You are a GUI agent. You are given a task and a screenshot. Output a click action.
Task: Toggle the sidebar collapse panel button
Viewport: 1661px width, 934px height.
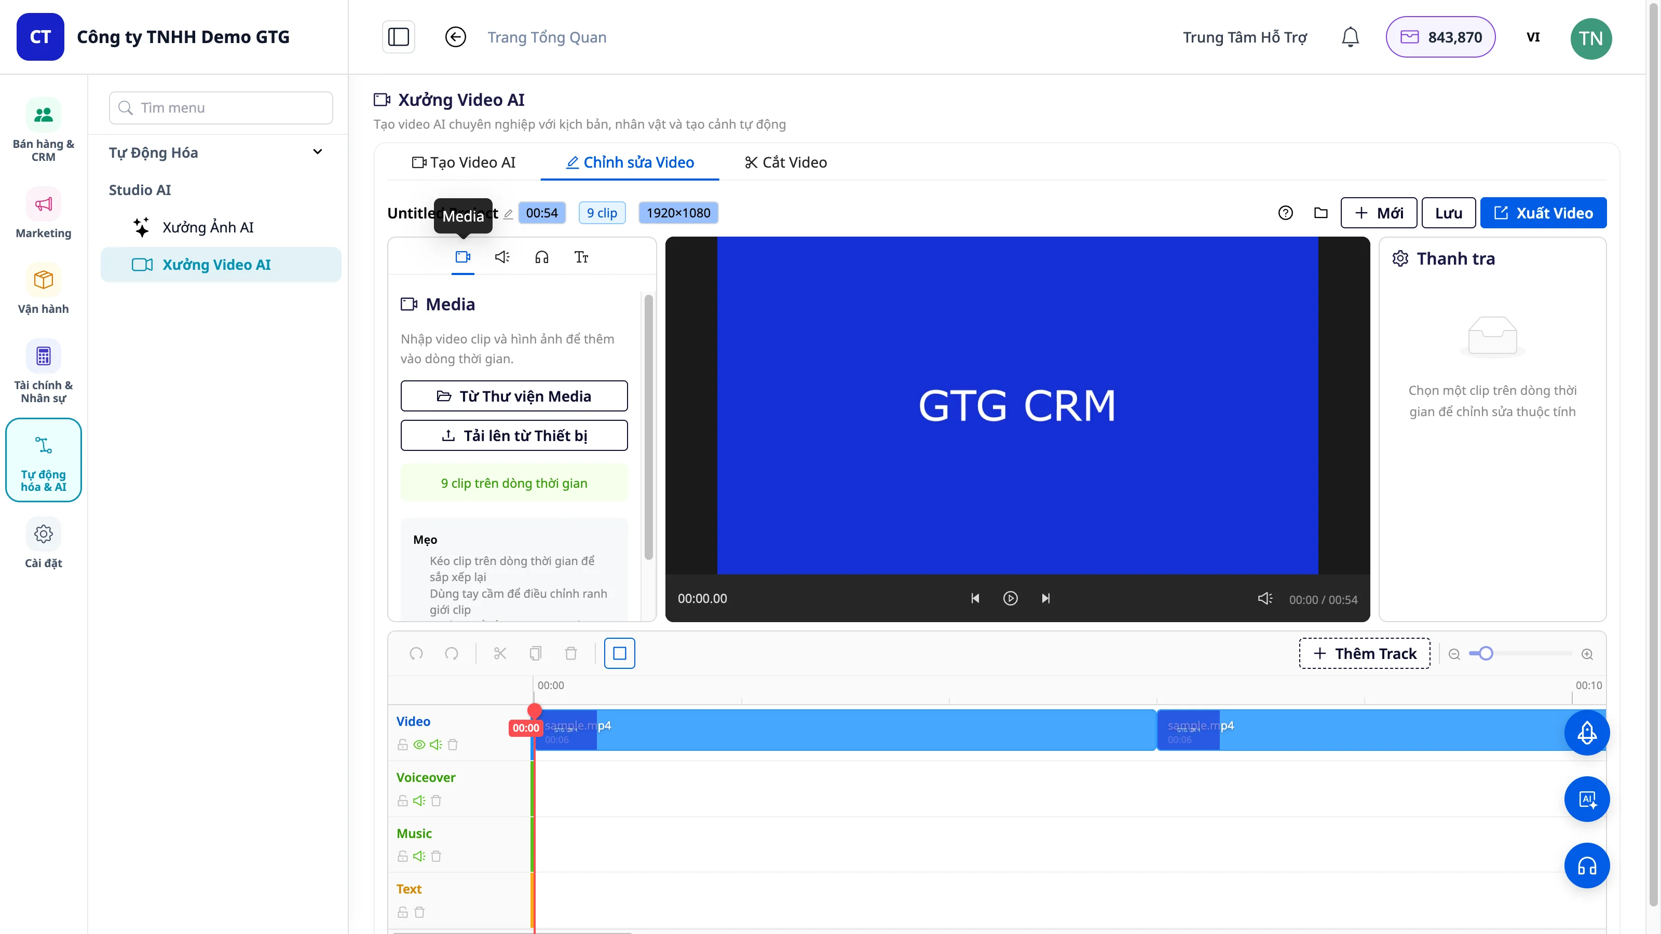(399, 37)
